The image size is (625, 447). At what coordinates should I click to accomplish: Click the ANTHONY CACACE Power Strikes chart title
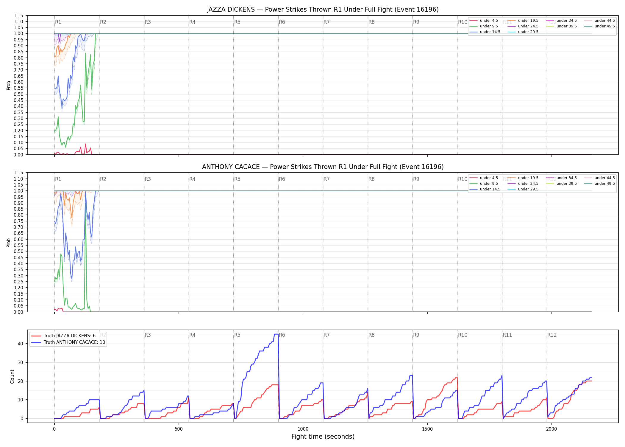pos(323,167)
